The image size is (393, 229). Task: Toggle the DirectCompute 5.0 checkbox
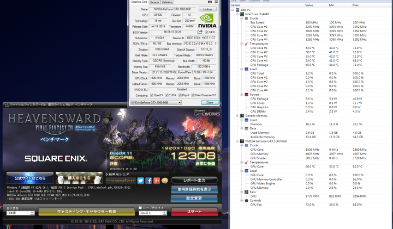(193, 95)
